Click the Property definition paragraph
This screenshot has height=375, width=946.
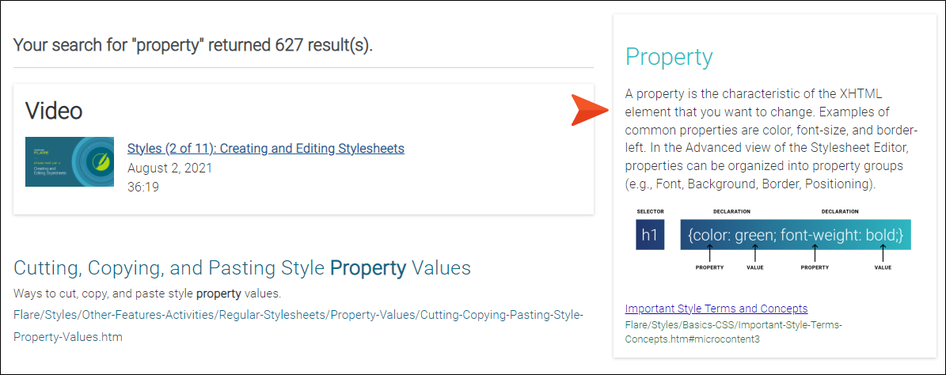(771, 139)
